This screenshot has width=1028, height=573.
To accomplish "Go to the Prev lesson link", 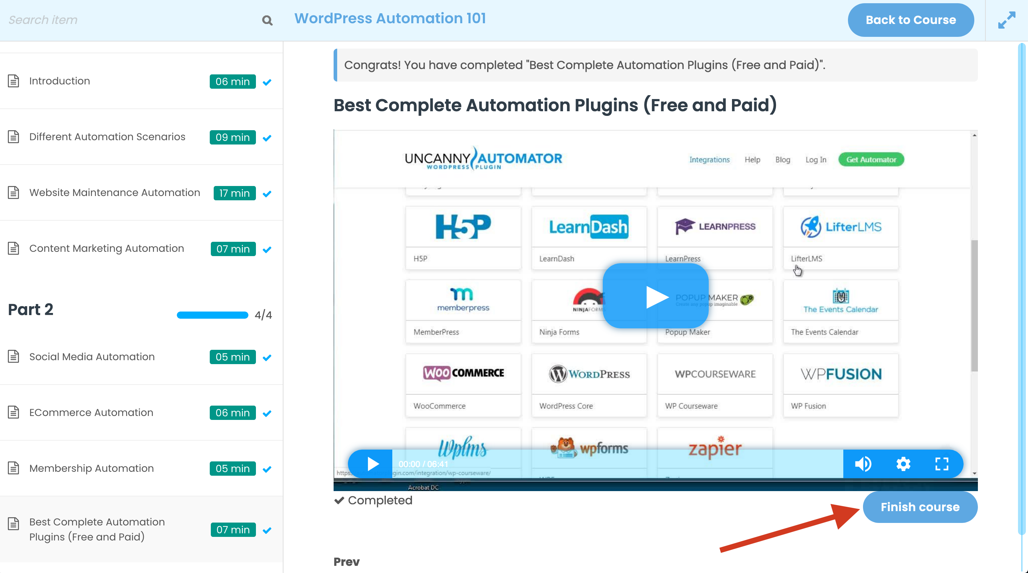I will click(x=346, y=562).
